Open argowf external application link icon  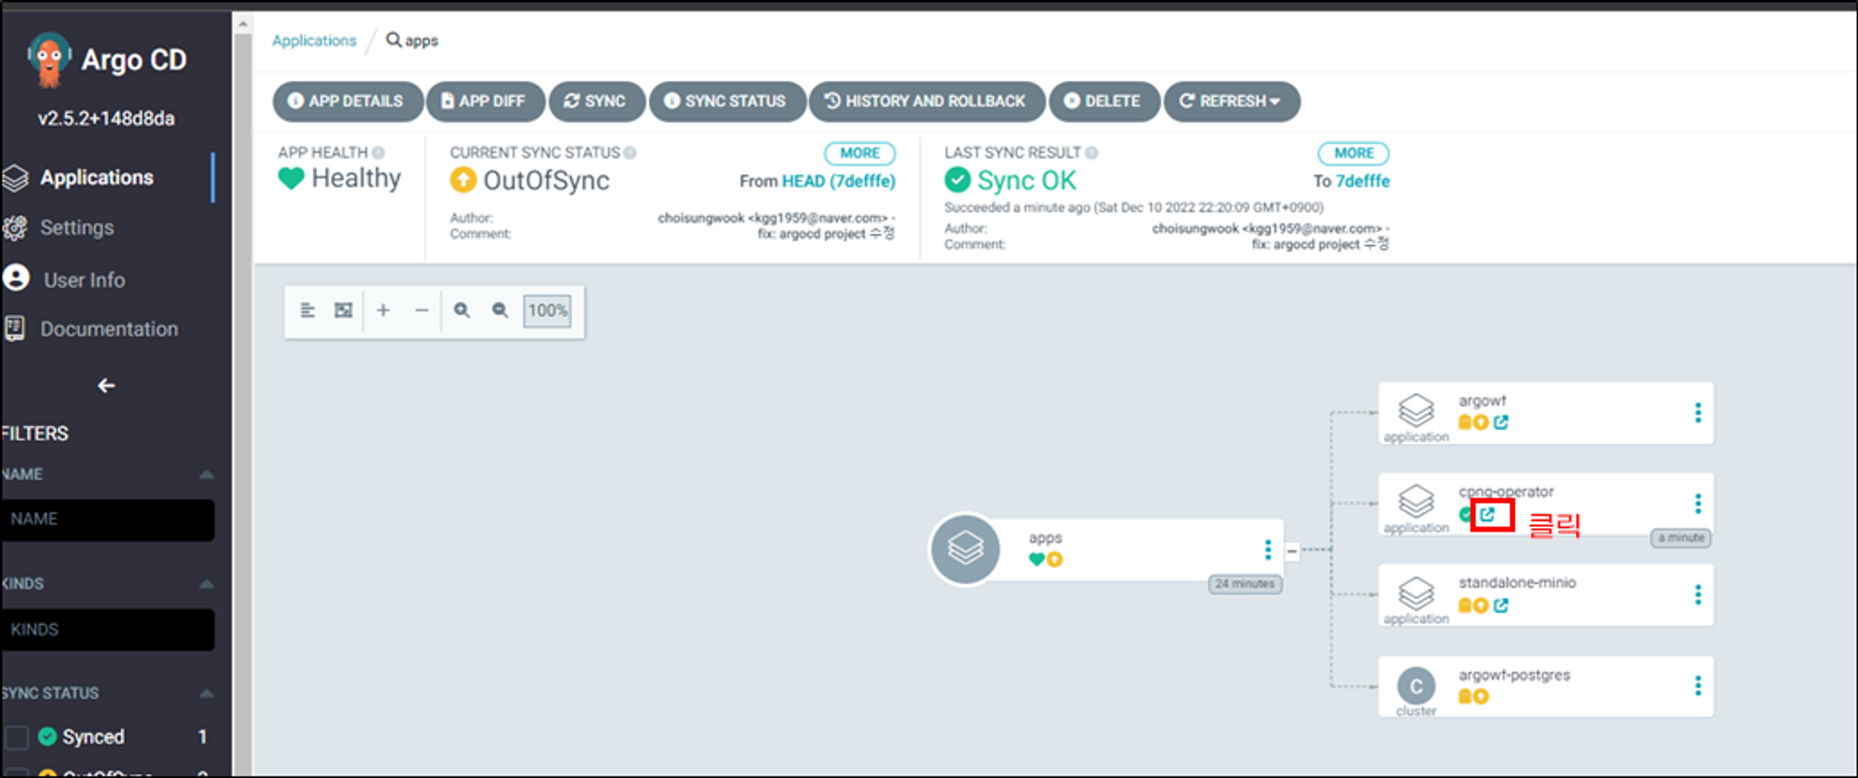tap(1501, 421)
